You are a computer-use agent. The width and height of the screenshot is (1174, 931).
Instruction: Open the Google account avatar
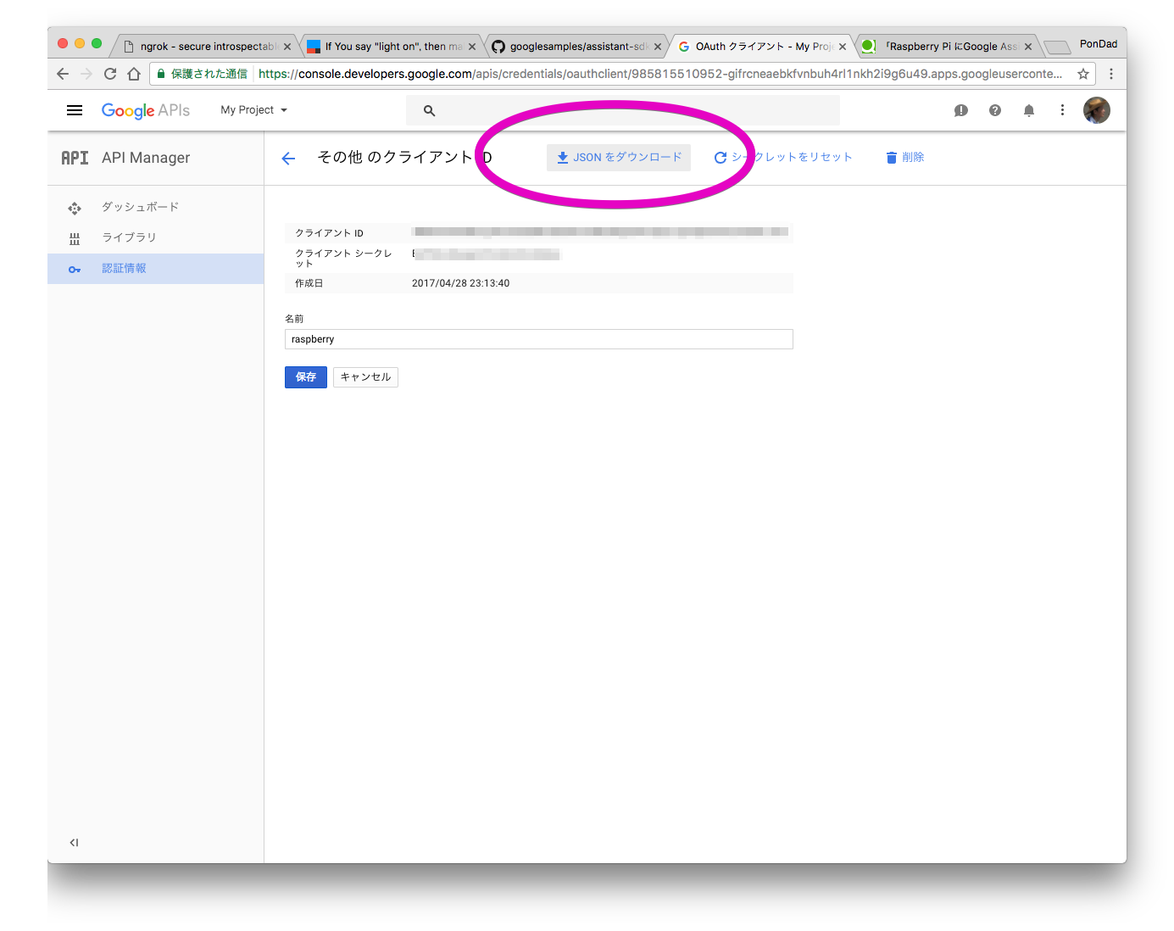point(1096,110)
